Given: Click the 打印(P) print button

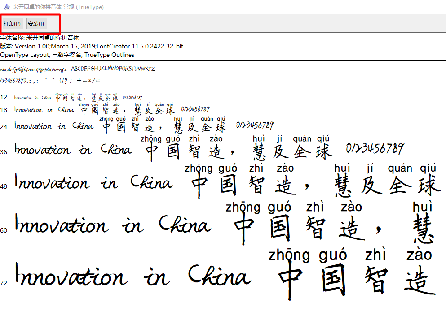Looking at the screenshot, I should coord(12,23).
